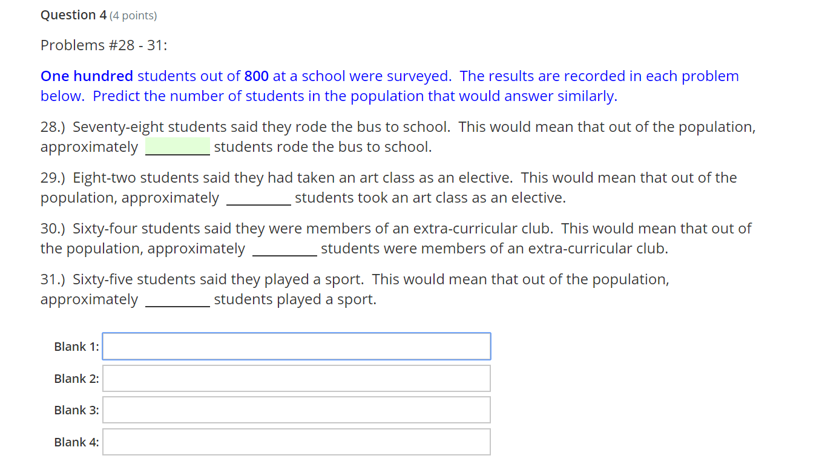
Task: Click the "Blank 3:" label
Action: tap(76, 411)
